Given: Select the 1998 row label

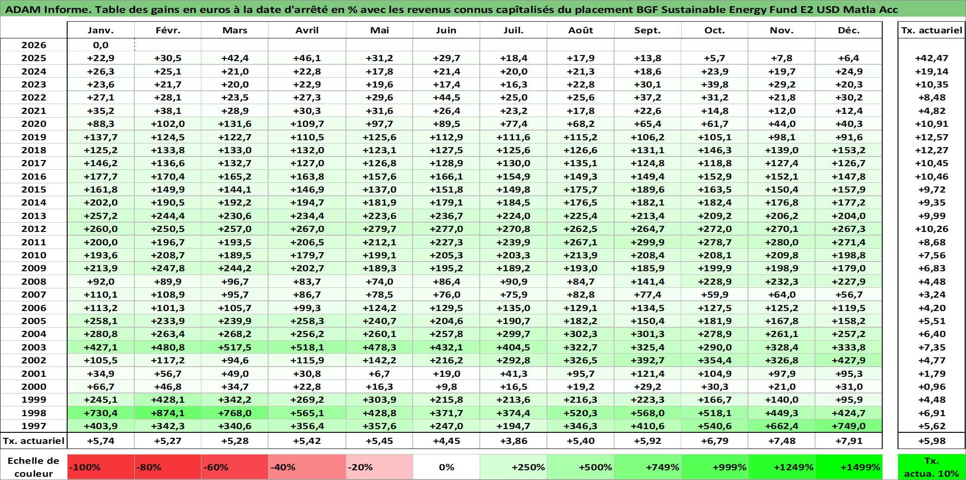Looking at the screenshot, I should [34, 413].
